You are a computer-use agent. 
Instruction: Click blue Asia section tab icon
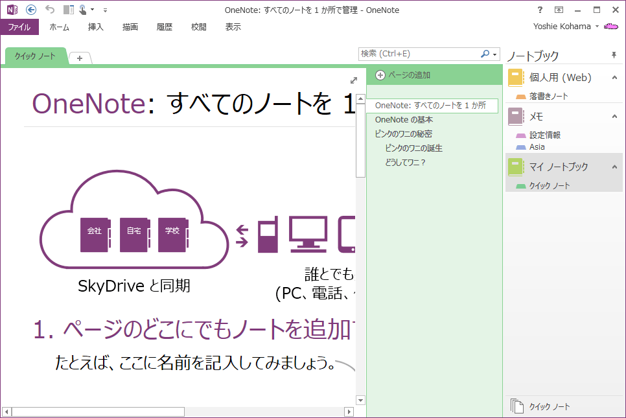coord(520,147)
